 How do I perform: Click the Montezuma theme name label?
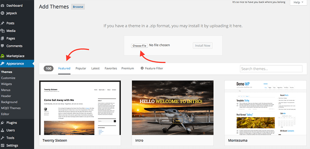(x=238, y=140)
